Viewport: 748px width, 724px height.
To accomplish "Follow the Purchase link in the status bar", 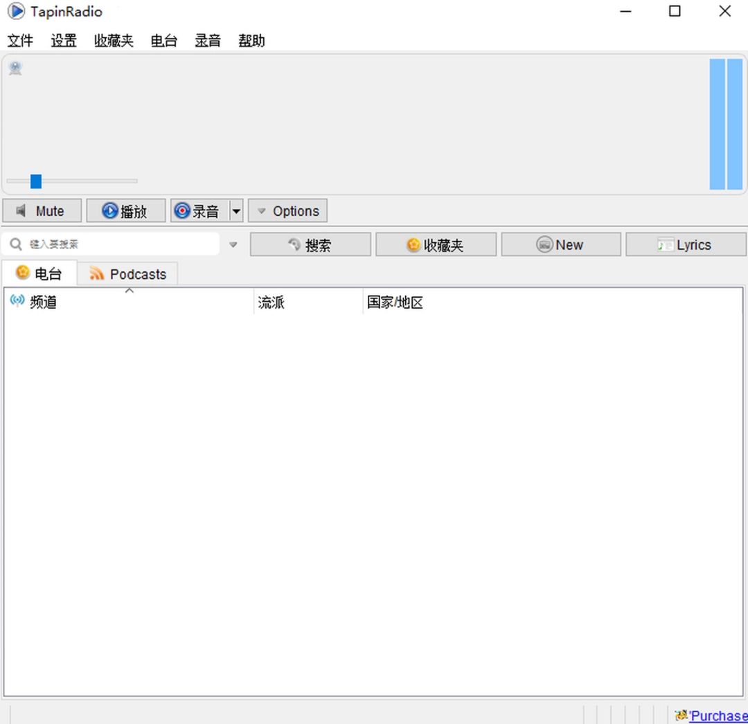I will (x=718, y=715).
